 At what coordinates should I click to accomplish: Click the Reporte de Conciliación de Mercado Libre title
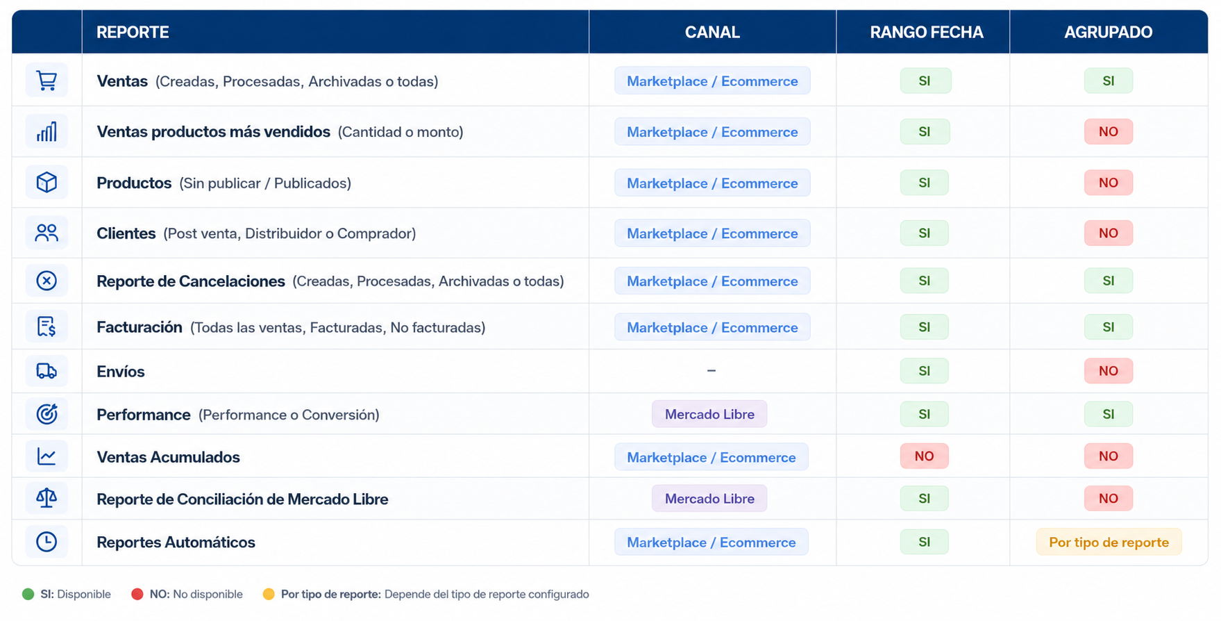[242, 499]
